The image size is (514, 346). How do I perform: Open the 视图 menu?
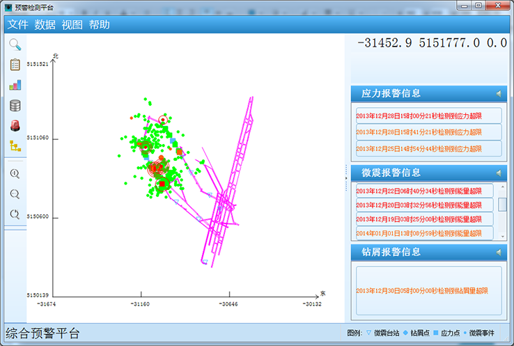(x=72, y=25)
